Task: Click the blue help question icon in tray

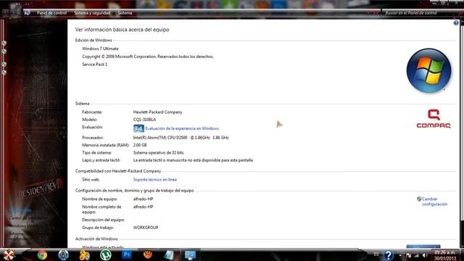Action: (x=389, y=254)
